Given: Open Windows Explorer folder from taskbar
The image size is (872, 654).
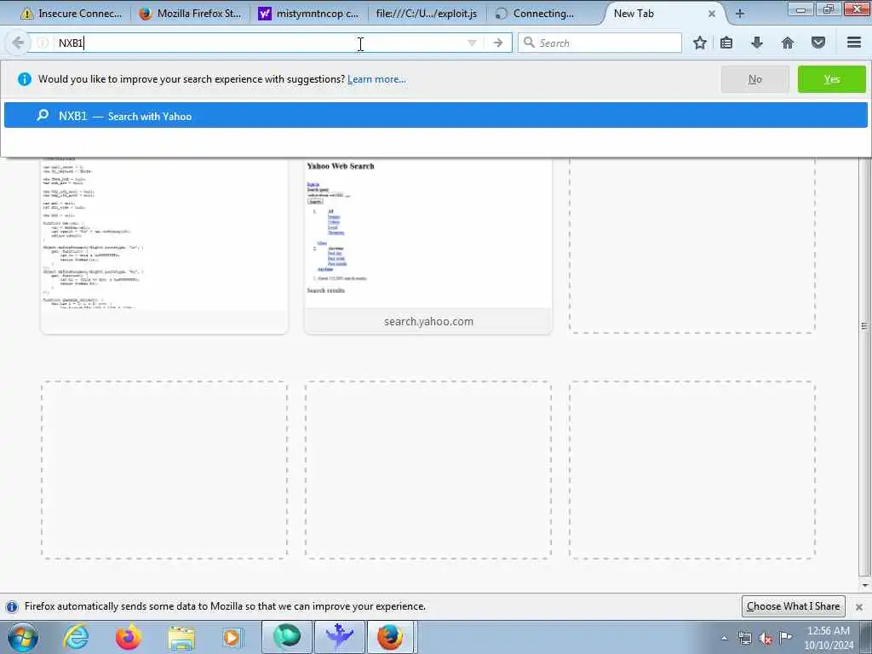Looking at the screenshot, I should (x=181, y=637).
